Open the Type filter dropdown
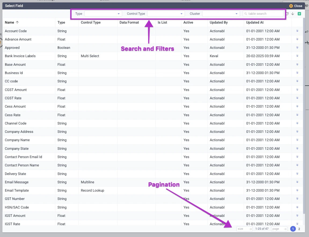309x237 pixels. coord(103,14)
